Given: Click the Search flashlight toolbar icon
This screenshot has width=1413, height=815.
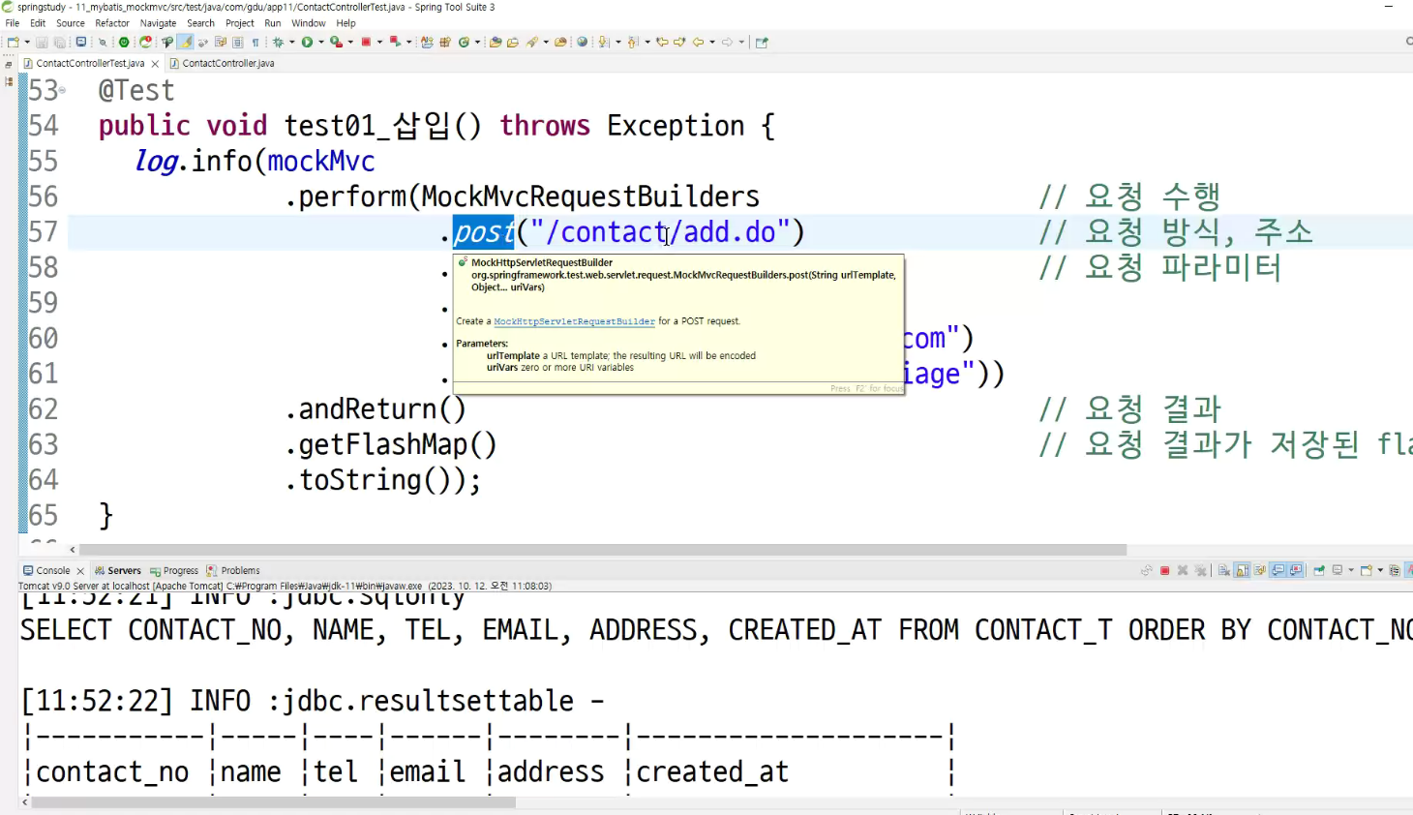Looking at the screenshot, I should click(532, 43).
